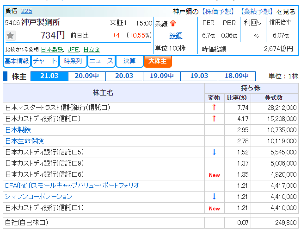Click New badge for 日本カストディ銀行(信託口6)

(x=214, y=175)
